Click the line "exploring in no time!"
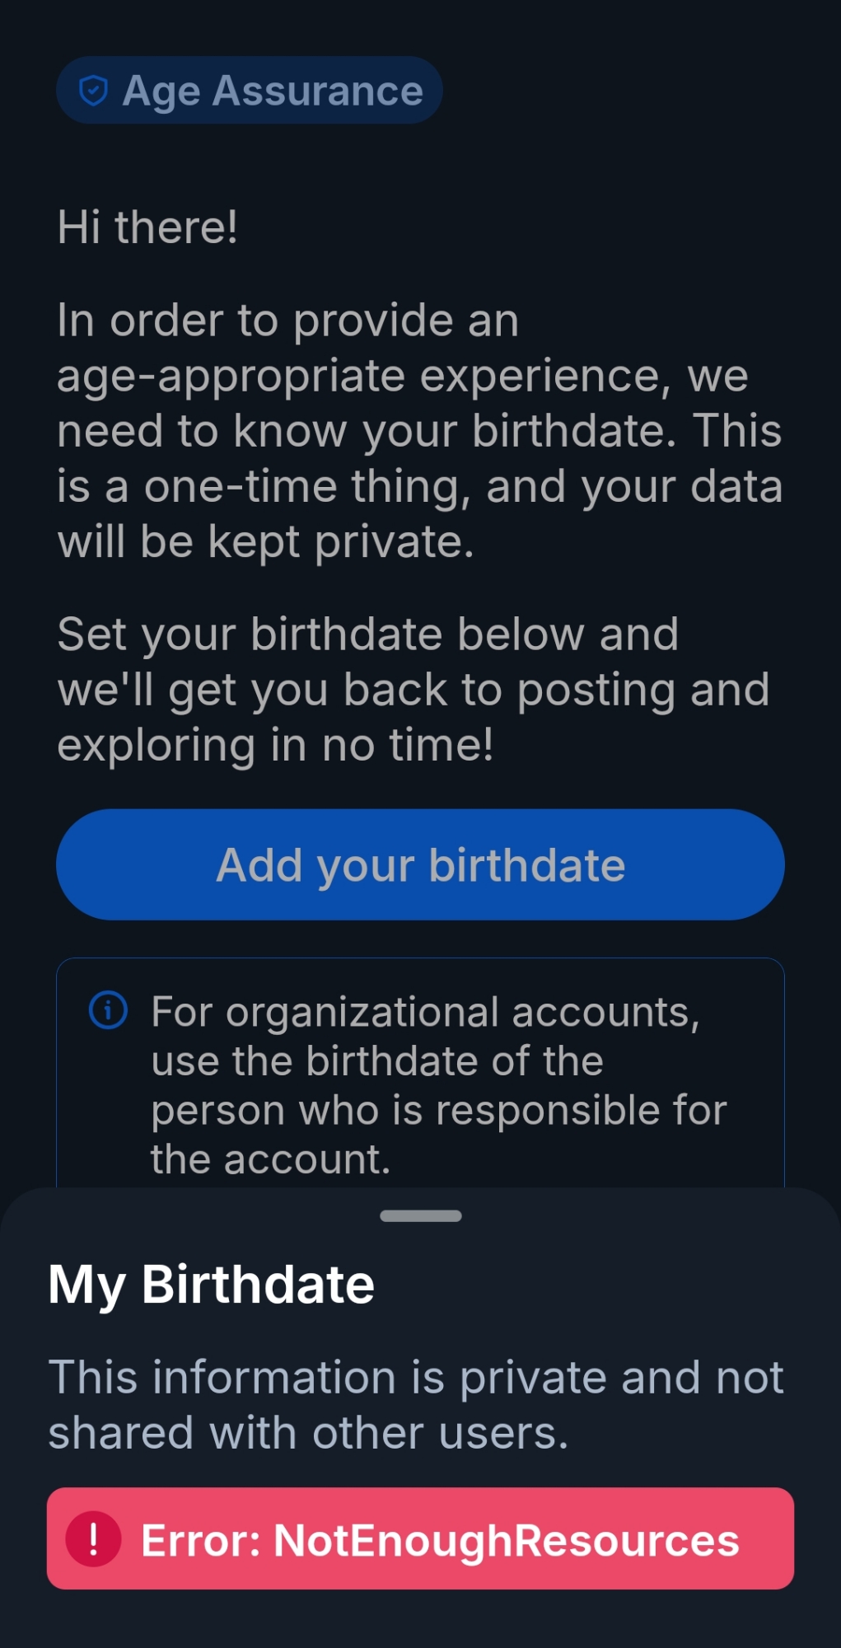 (x=275, y=745)
